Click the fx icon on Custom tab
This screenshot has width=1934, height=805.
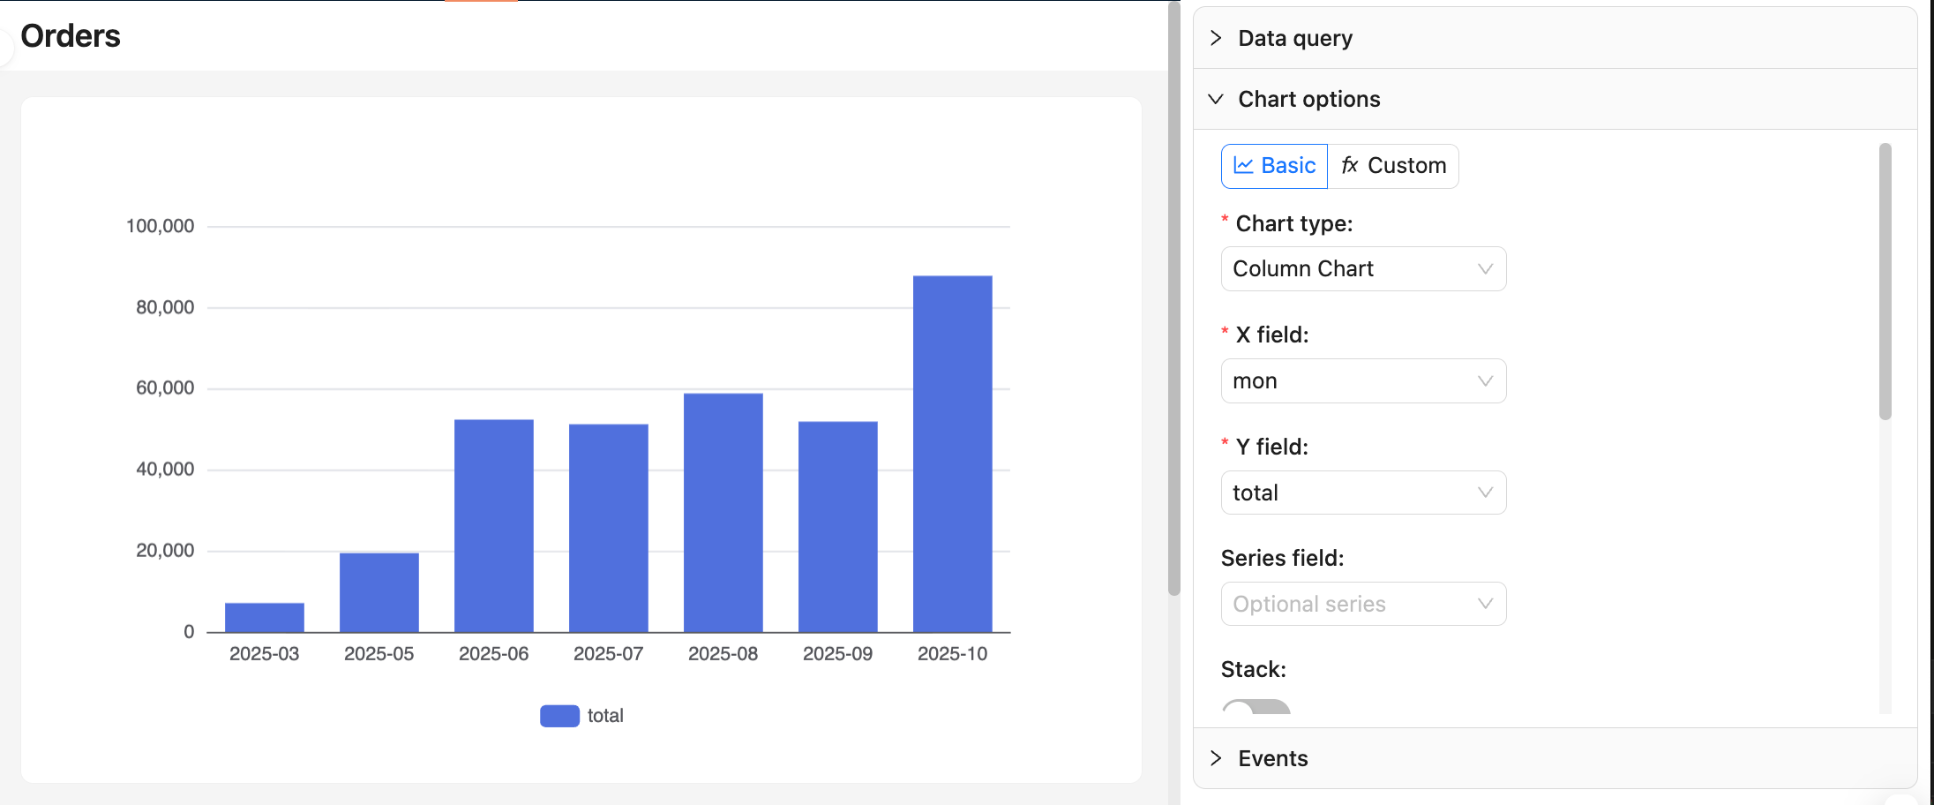point(1349,166)
